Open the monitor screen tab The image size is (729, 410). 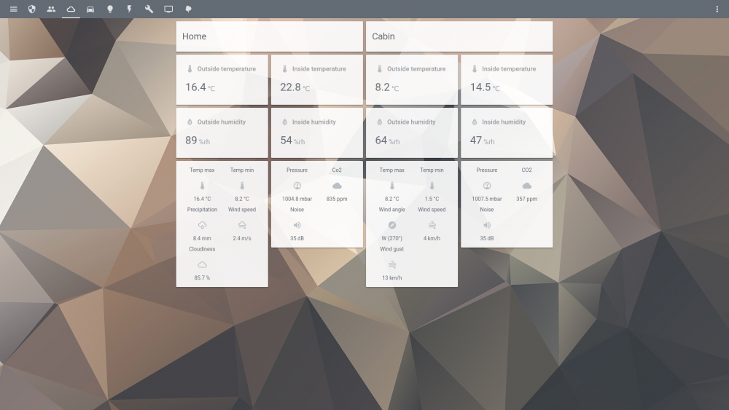(168, 9)
